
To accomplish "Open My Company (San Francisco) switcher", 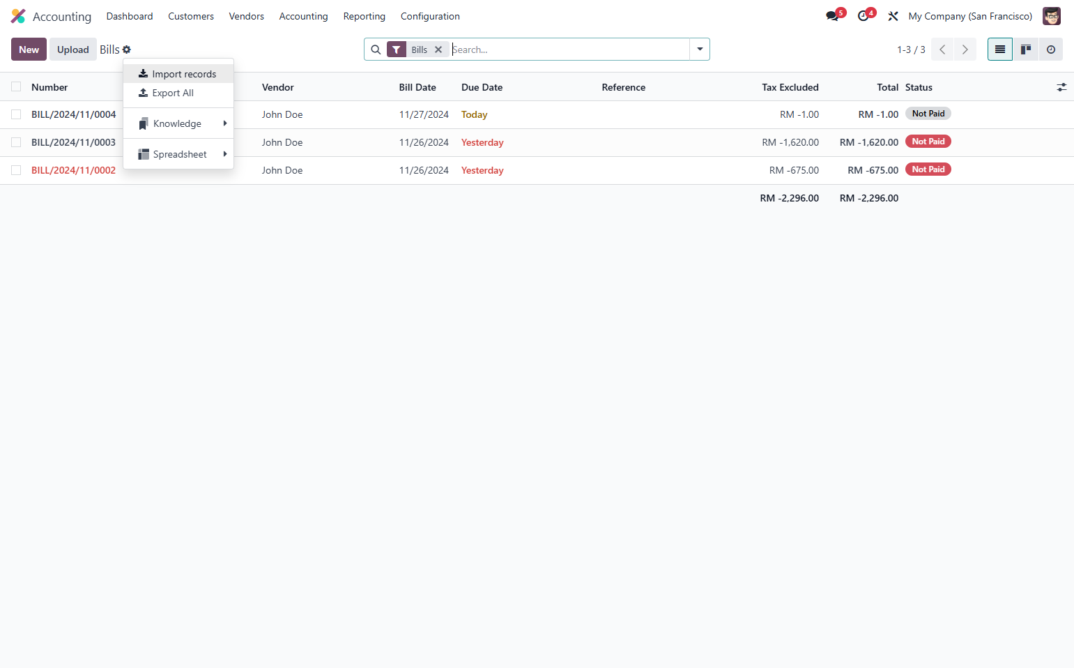I will point(970,16).
